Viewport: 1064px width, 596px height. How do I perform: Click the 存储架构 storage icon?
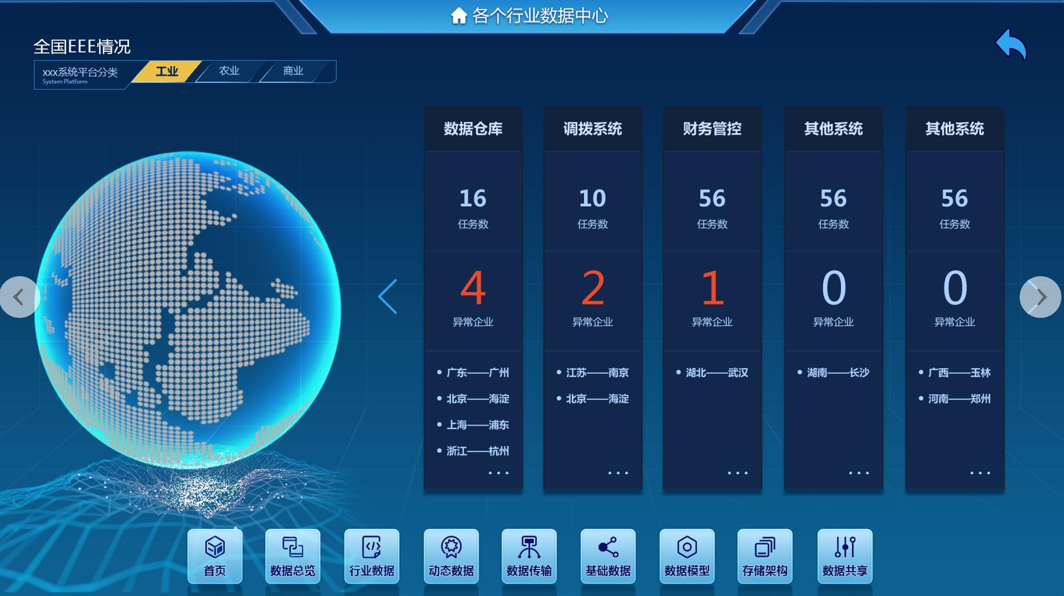(x=765, y=556)
